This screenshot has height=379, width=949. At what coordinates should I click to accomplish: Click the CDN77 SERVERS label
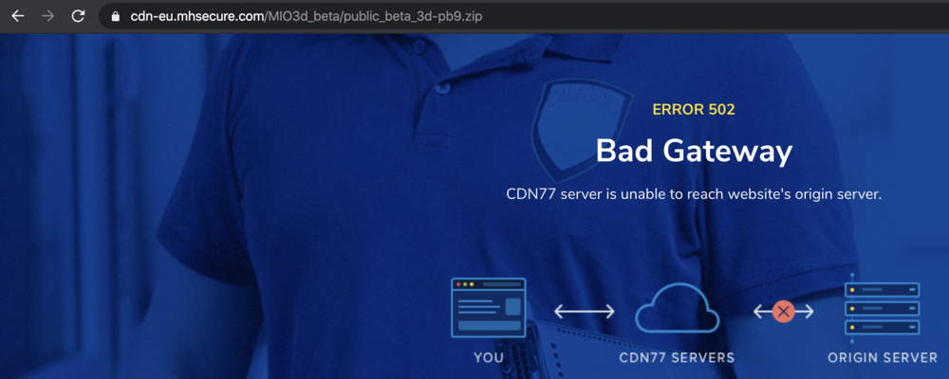677,358
